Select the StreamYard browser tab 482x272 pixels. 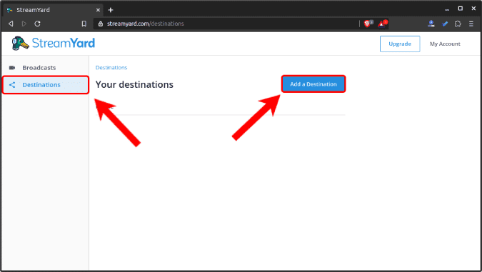click(54, 10)
